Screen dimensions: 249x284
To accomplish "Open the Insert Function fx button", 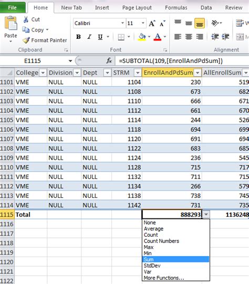I will pos(109,61).
